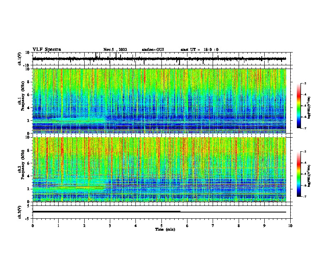Select the 'ch.1(V)' axis label
Screen dimensions: 327x253
click(x=20, y=59)
